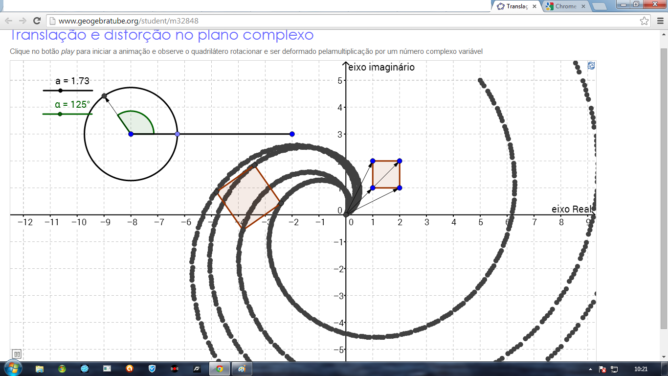
Task: Select the point on the α = 125° slider
Action: [x=61, y=113]
